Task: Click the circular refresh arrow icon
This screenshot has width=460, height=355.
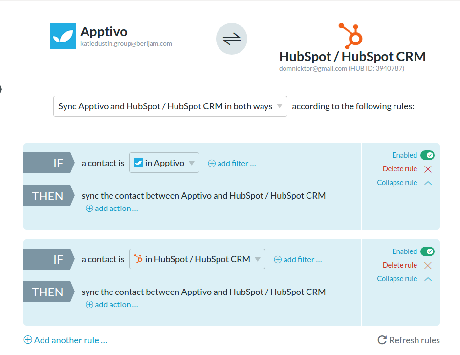Action: coord(382,340)
